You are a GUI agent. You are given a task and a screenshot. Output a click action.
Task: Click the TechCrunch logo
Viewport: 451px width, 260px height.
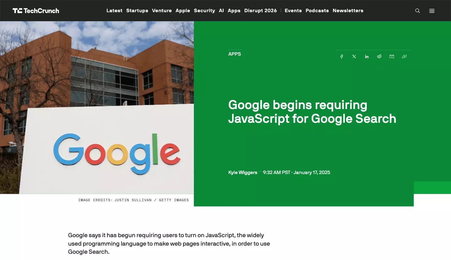pos(36,11)
